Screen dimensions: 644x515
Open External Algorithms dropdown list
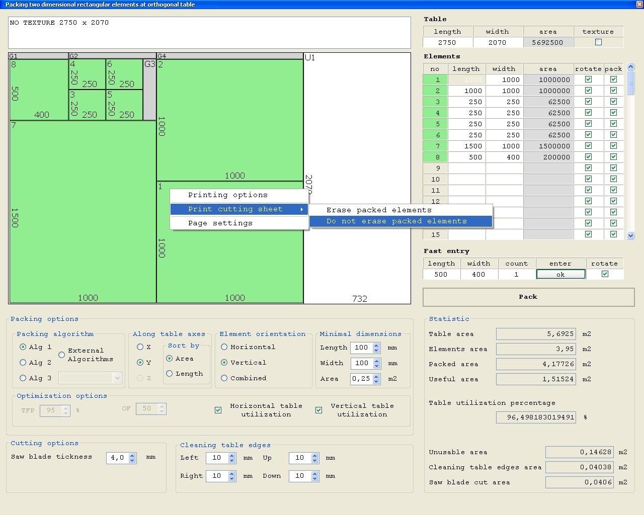click(117, 378)
